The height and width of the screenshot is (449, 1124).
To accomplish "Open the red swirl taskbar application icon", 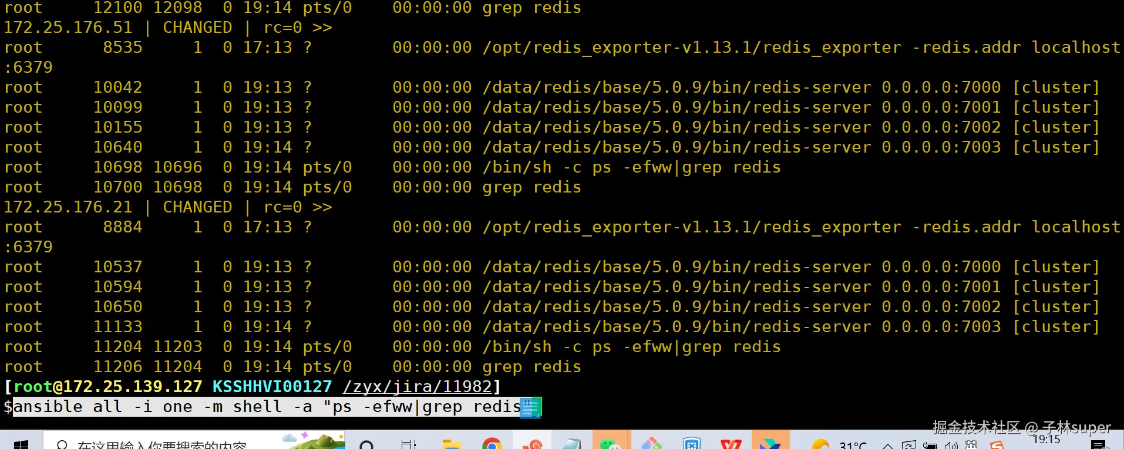I will pyautogui.click(x=533, y=444).
